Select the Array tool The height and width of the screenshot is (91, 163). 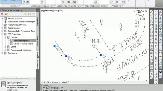[160, 25]
